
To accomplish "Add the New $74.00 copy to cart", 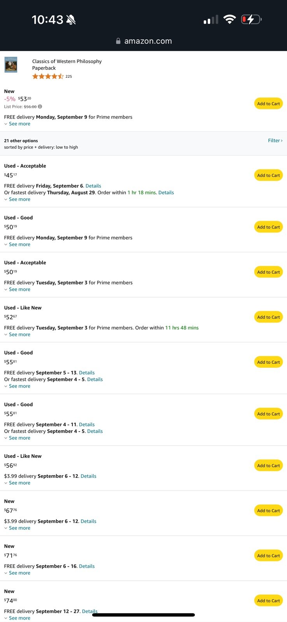I will (x=269, y=601).
